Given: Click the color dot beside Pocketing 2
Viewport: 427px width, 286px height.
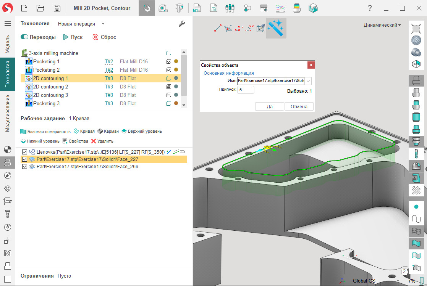Looking at the screenshot, I should point(176,70).
